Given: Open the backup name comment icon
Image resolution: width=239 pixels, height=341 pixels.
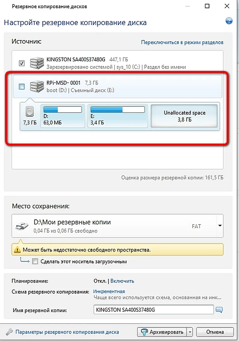Looking at the screenshot, I should [219, 310].
